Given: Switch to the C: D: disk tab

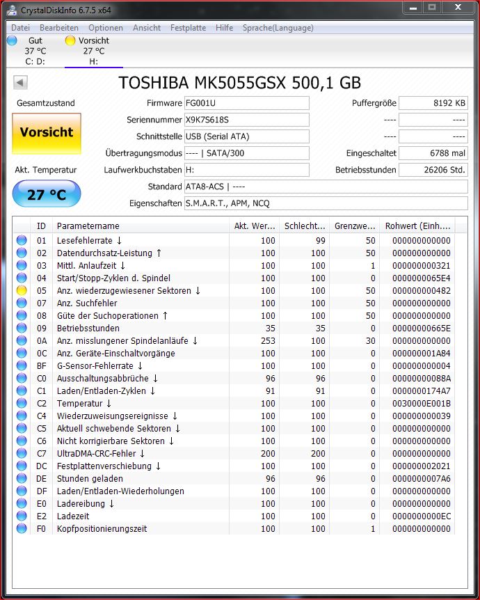Looking at the screenshot, I should click(x=35, y=51).
